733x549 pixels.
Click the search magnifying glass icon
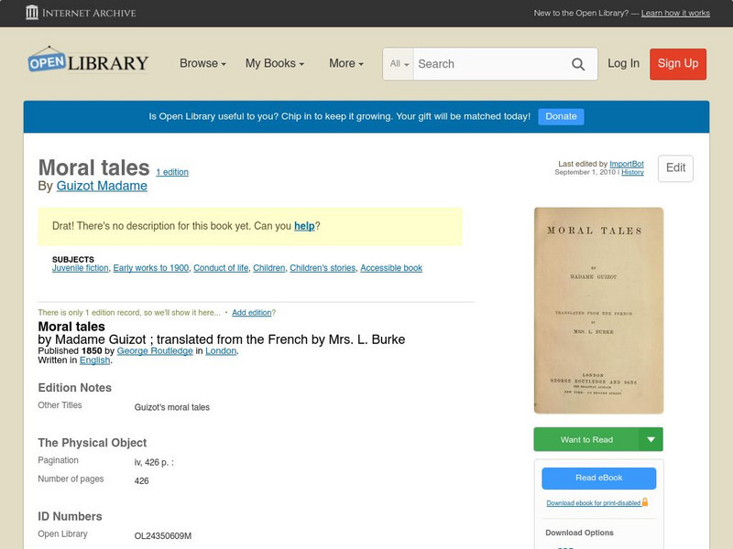578,63
